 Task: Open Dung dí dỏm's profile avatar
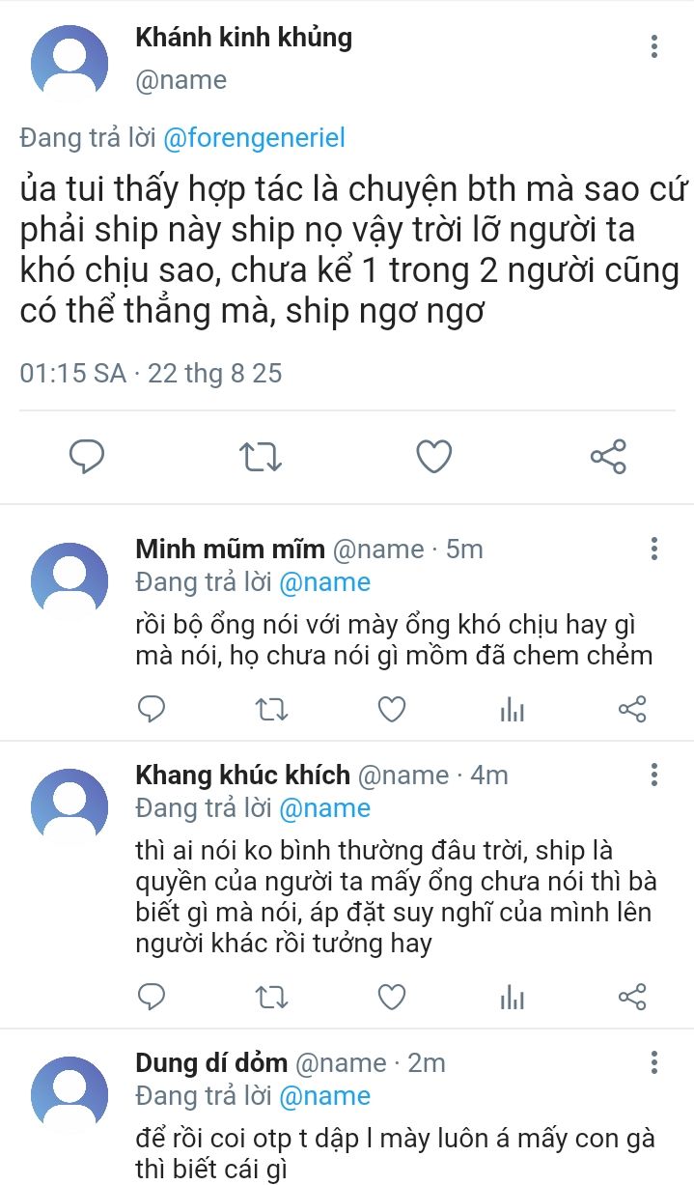pyautogui.click(x=69, y=1095)
